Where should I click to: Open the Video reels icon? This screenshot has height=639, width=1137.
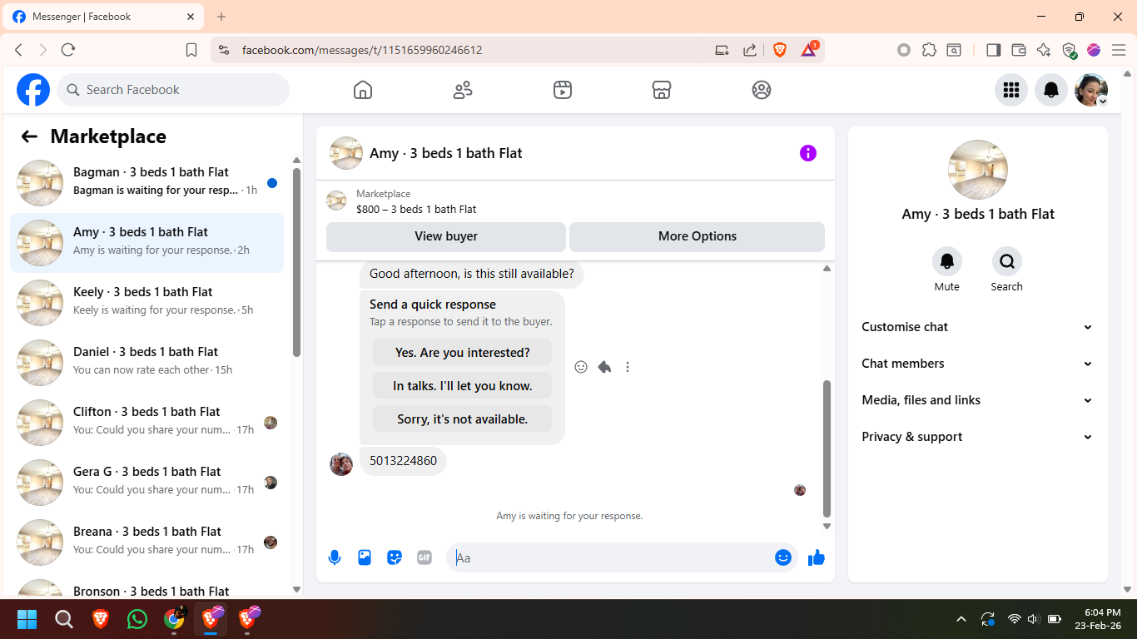(563, 90)
